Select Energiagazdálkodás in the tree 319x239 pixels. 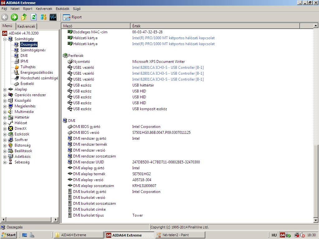click(37, 72)
